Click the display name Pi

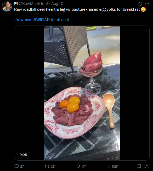(x=16, y=4)
